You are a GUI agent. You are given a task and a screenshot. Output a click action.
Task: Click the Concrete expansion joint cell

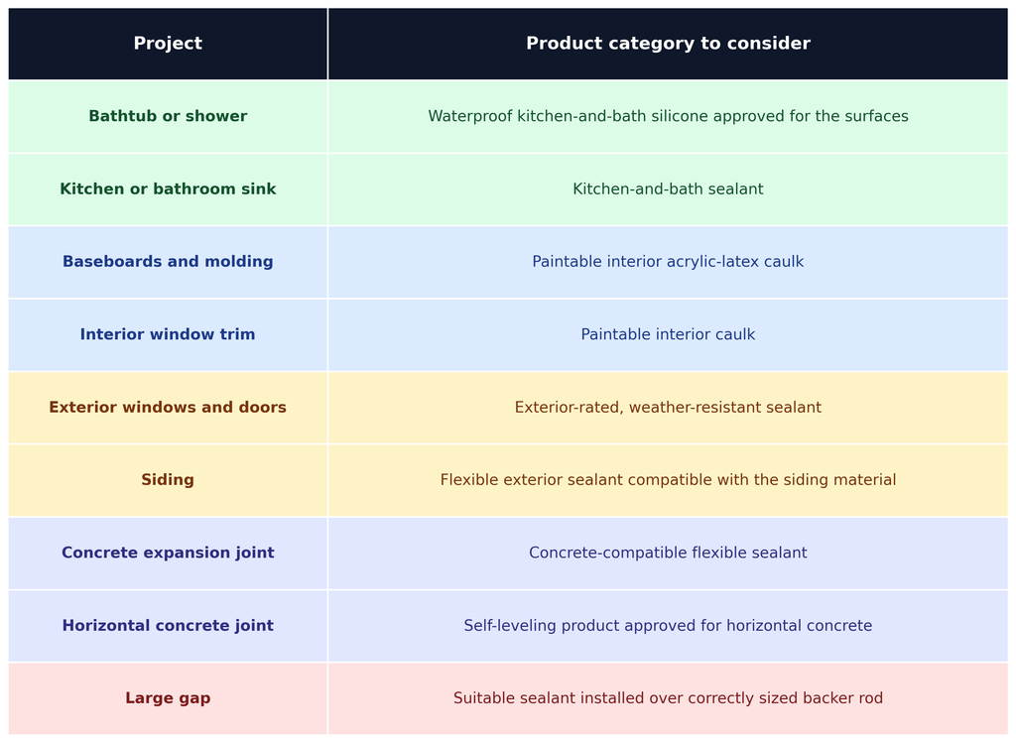pyautogui.click(x=168, y=554)
